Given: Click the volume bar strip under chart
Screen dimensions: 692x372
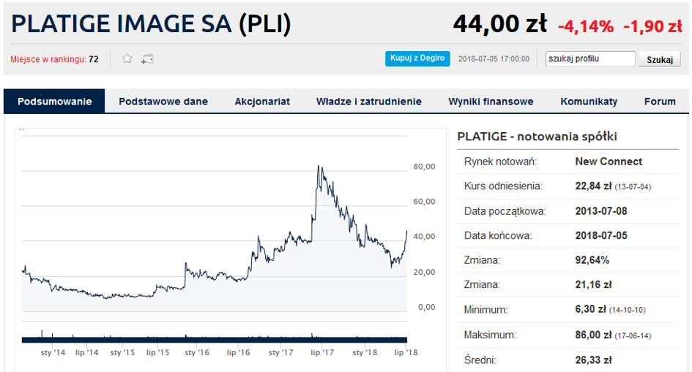Looking at the screenshot, I should tap(215, 339).
